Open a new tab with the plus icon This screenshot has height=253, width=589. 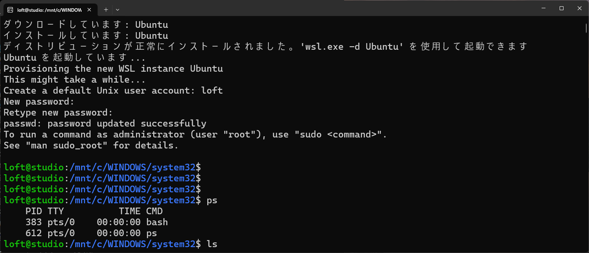106,9
